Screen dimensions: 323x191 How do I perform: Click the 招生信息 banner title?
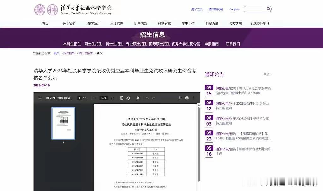(152, 34)
